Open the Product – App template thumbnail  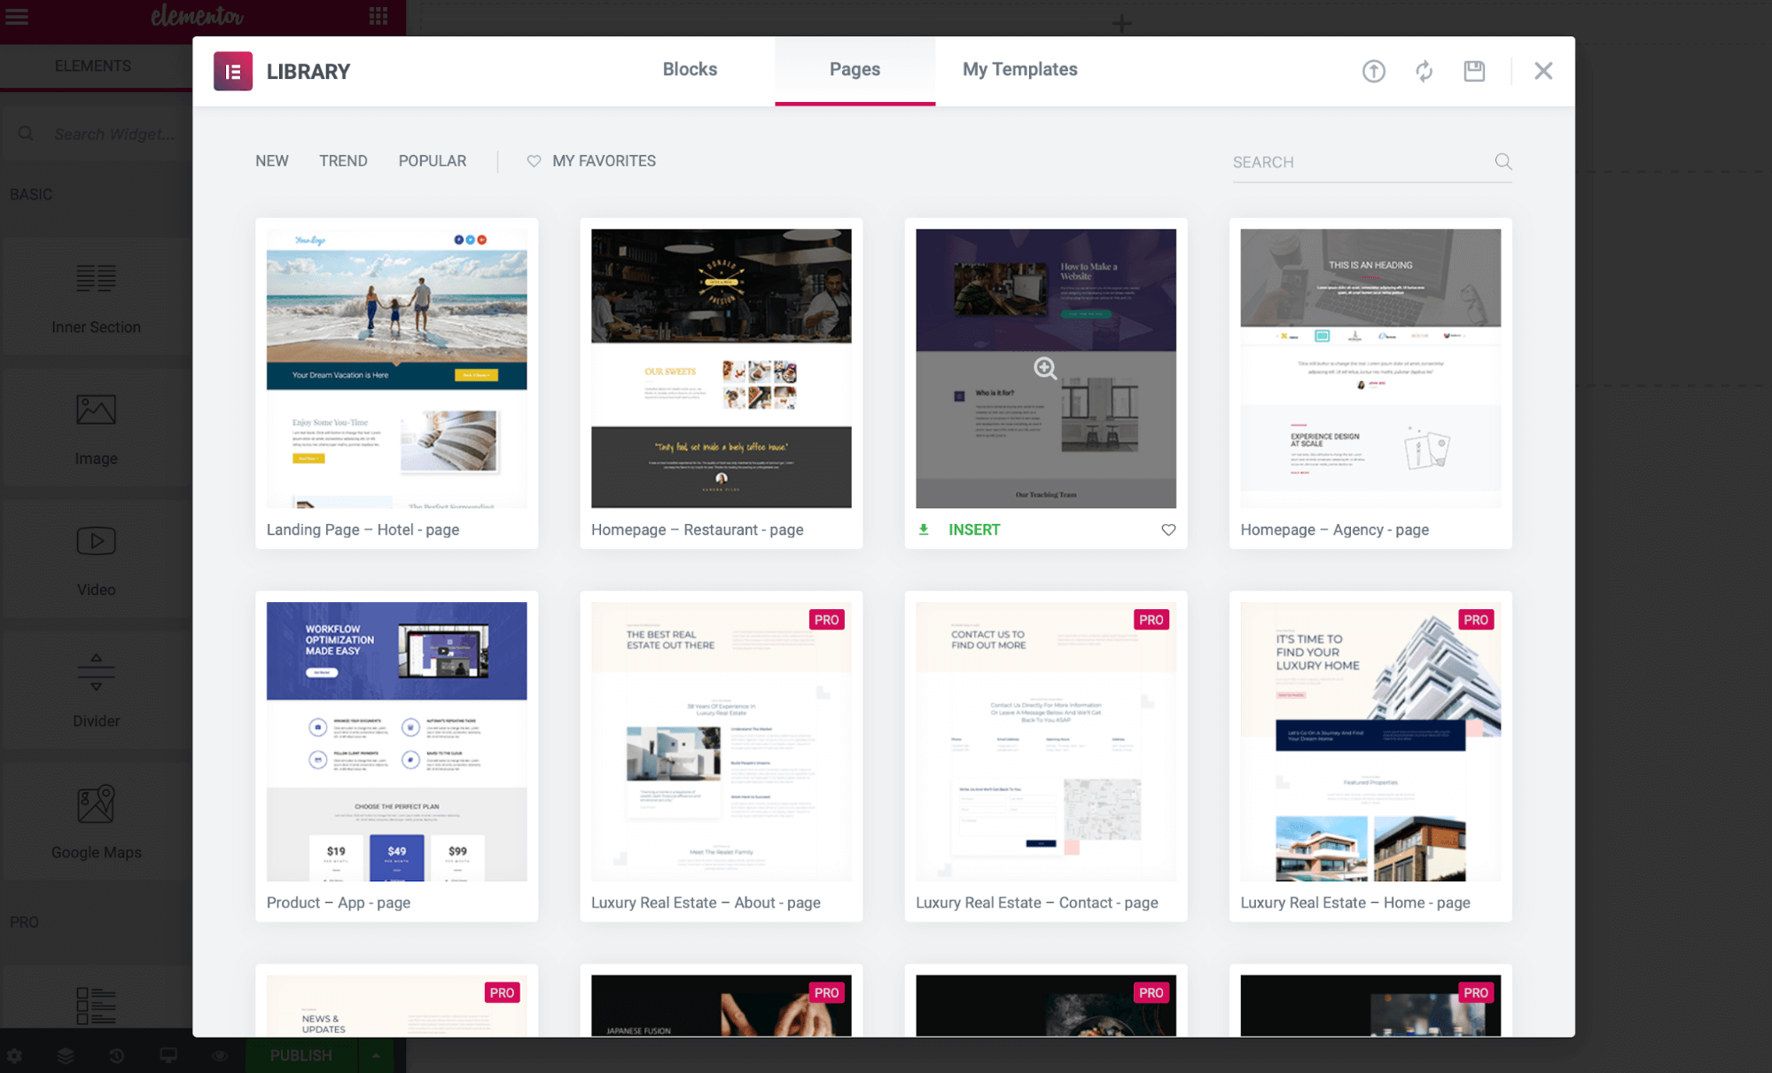click(x=396, y=741)
